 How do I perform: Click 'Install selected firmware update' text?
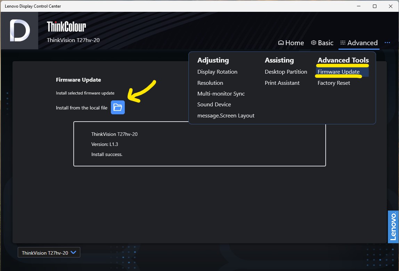coord(85,93)
